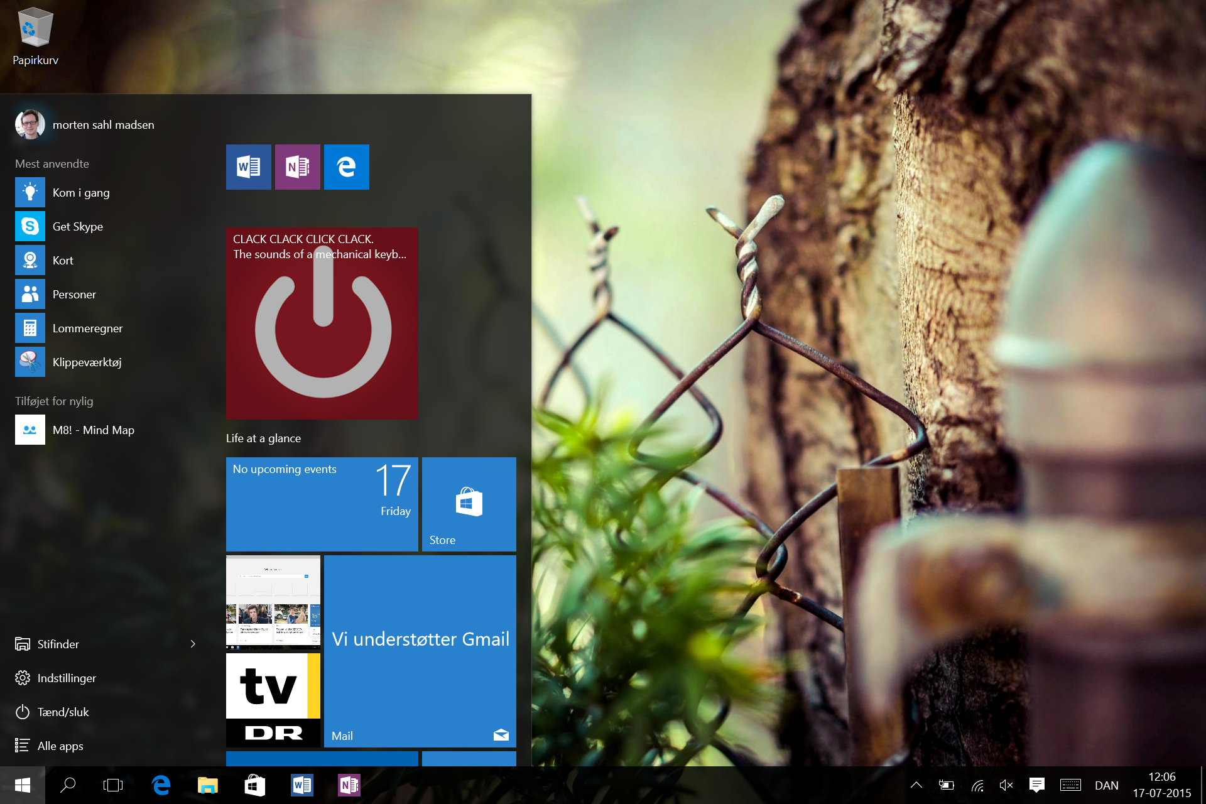Open the DAN input language indicator

tap(1106, 785)
